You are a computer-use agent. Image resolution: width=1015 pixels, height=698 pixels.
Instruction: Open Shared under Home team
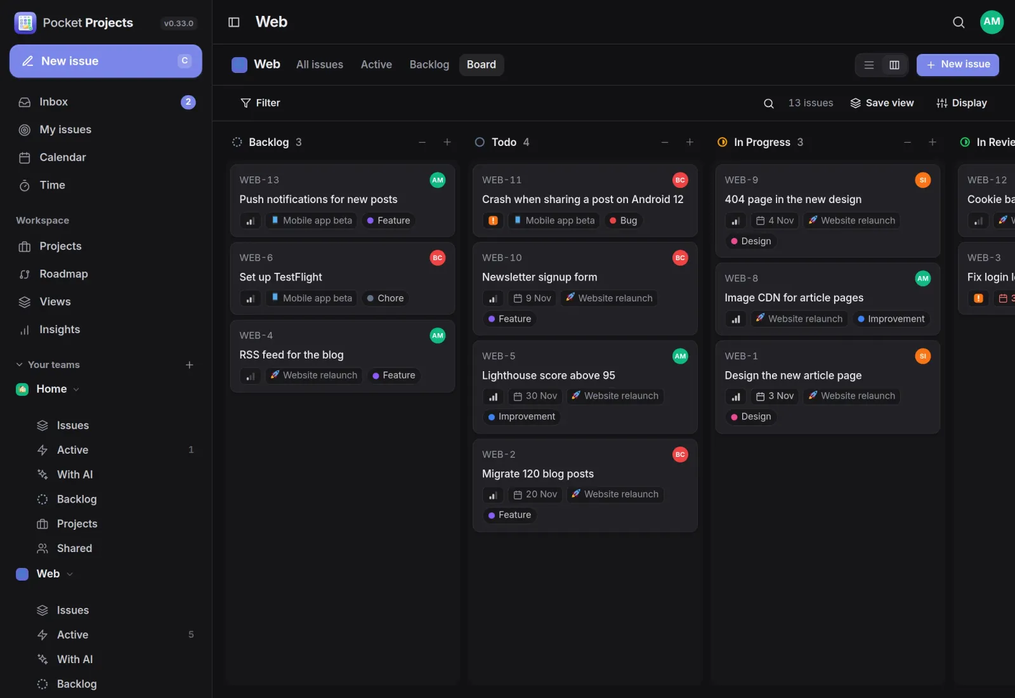[114, 548]
